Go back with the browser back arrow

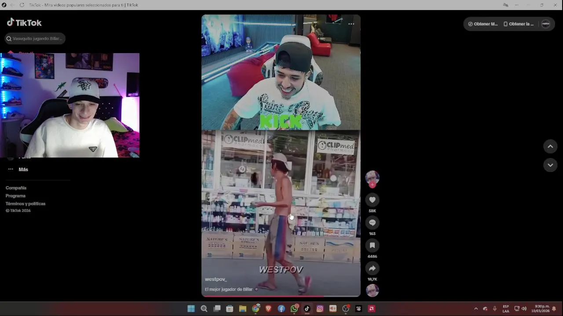[12, 5]
